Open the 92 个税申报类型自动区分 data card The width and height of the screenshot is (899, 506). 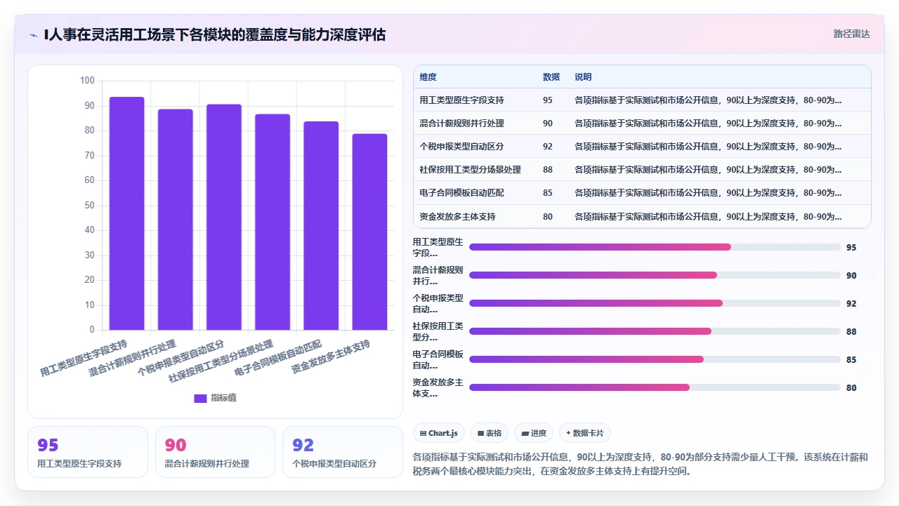point(342,452)
